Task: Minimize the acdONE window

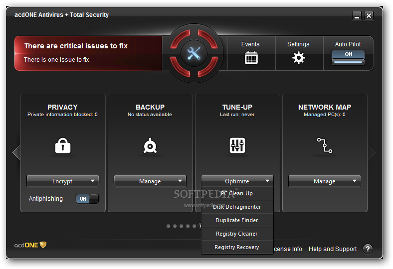Action: [x=357, y=16]
